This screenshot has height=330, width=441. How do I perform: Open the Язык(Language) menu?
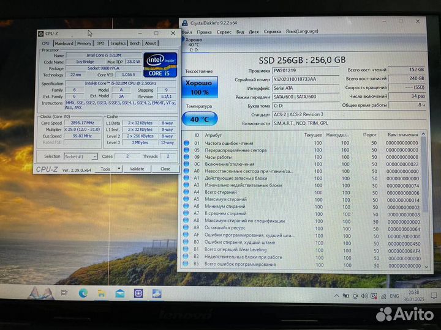point(302,31)
